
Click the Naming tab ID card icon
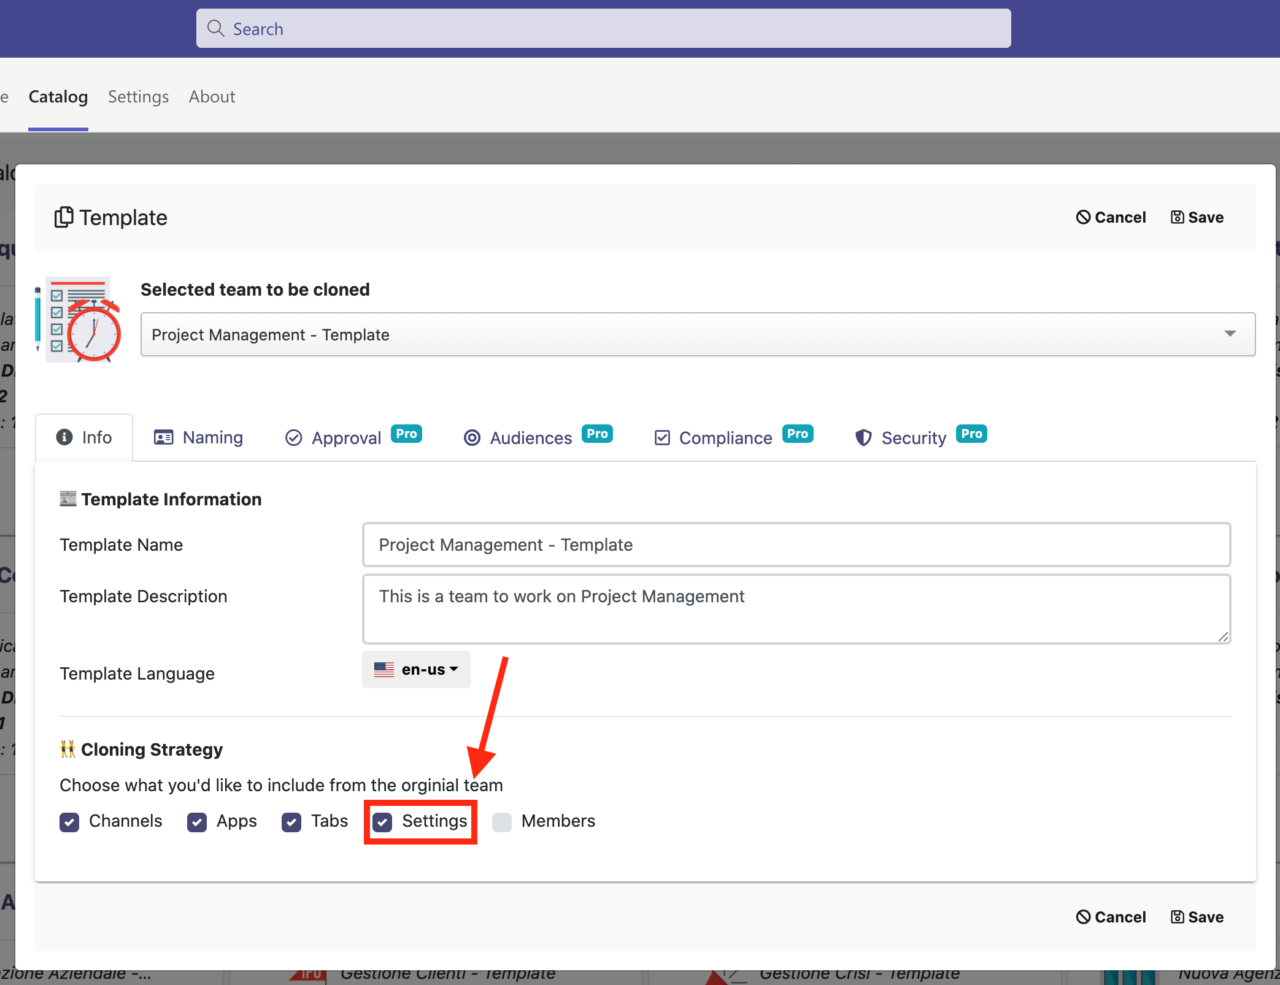(163, 437)
